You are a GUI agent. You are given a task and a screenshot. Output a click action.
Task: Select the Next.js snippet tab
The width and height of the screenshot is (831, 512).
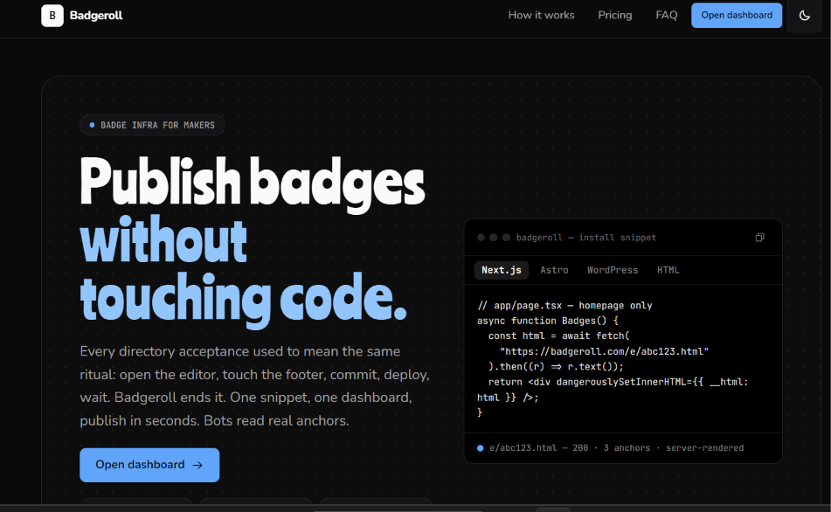click(x=502, y=270)
